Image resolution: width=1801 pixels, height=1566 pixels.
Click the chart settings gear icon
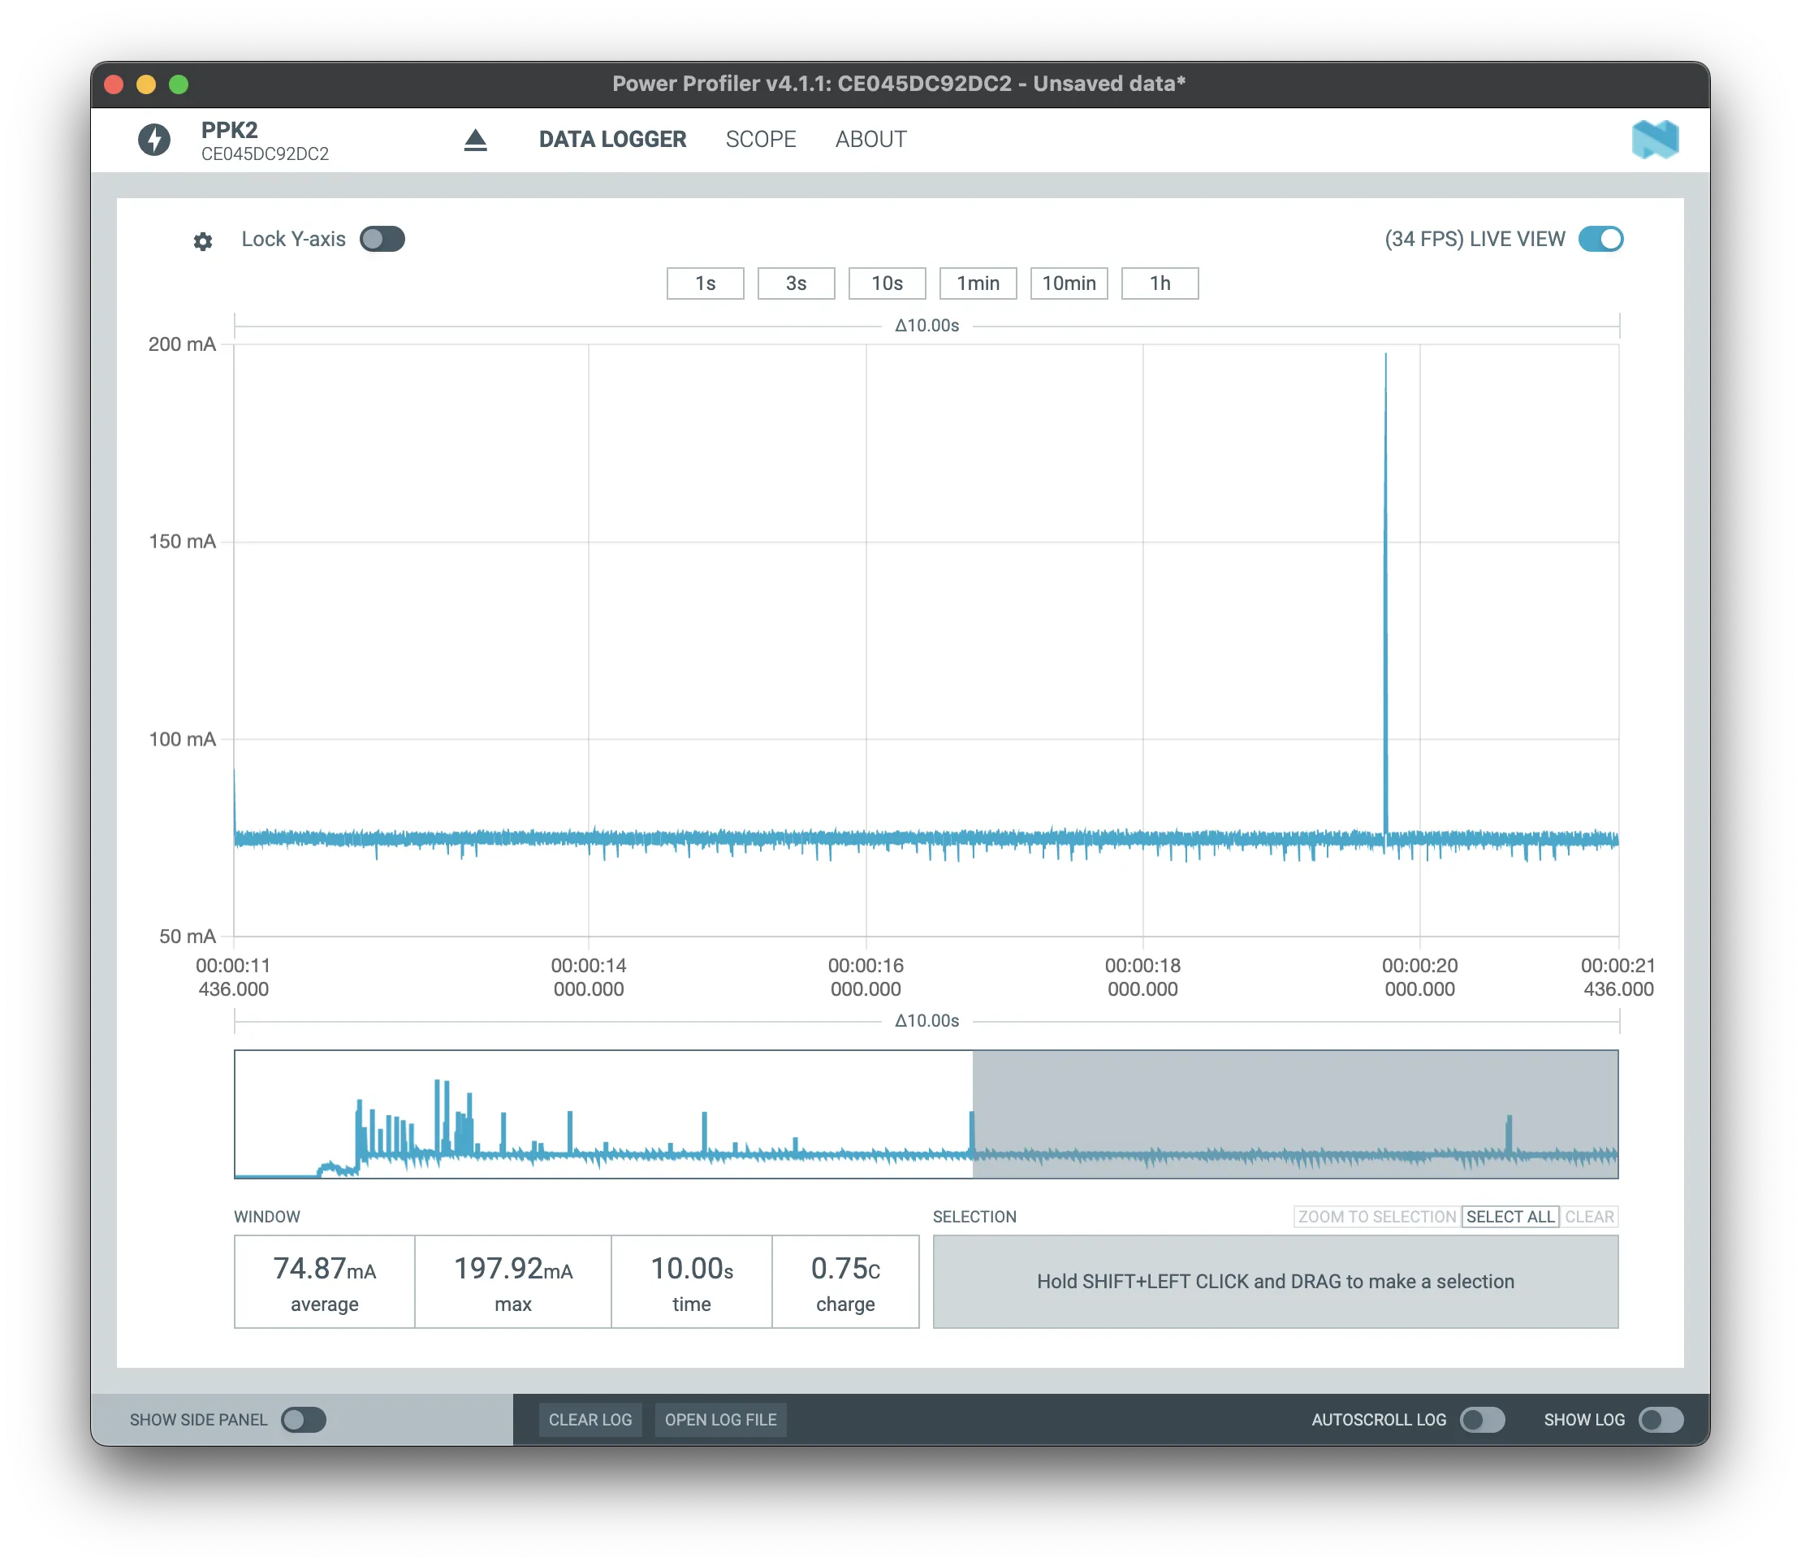click(203, 241)
